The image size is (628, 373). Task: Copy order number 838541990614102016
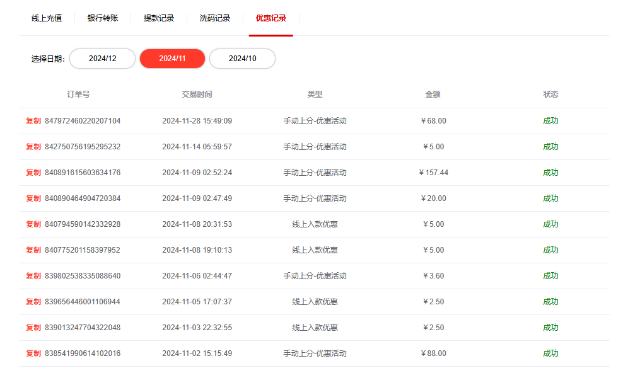pyautogui.click(x=33, y=353)
